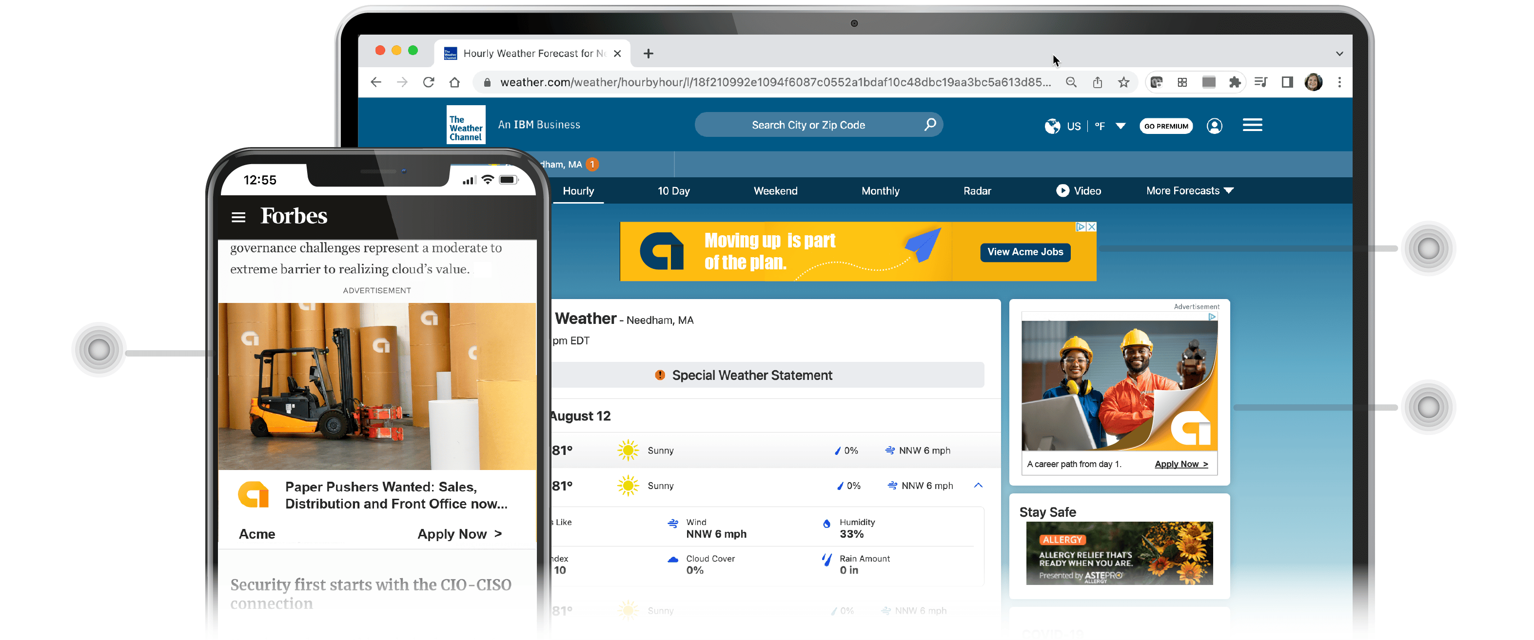Focus the Search City or Zip Code field
The height and width of the screenshot is (640, 1534).
818,124
